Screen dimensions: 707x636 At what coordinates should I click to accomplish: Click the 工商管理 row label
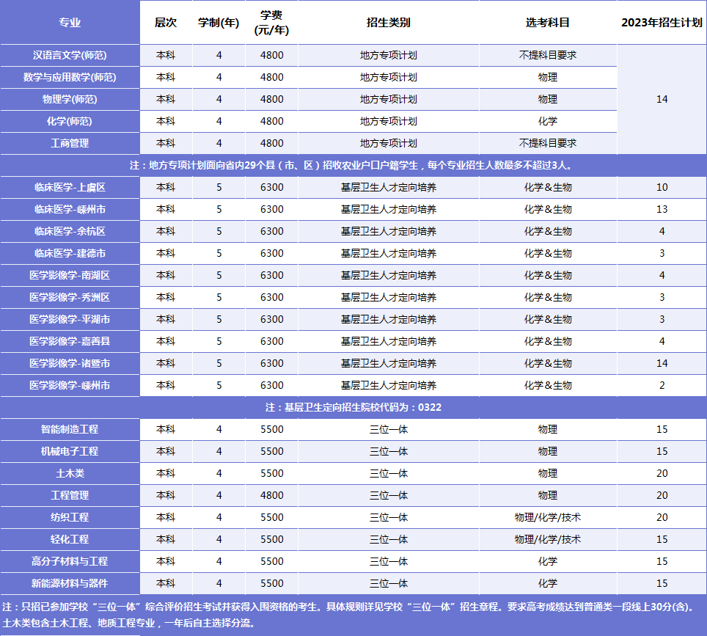[70, 143]
